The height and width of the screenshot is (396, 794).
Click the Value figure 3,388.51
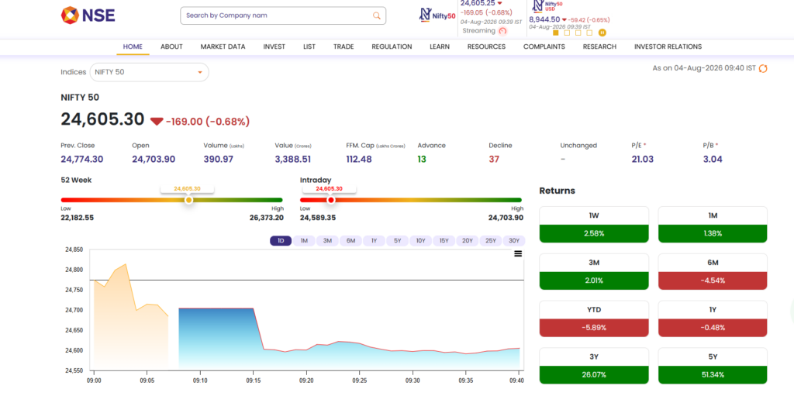tap(292, 160)
